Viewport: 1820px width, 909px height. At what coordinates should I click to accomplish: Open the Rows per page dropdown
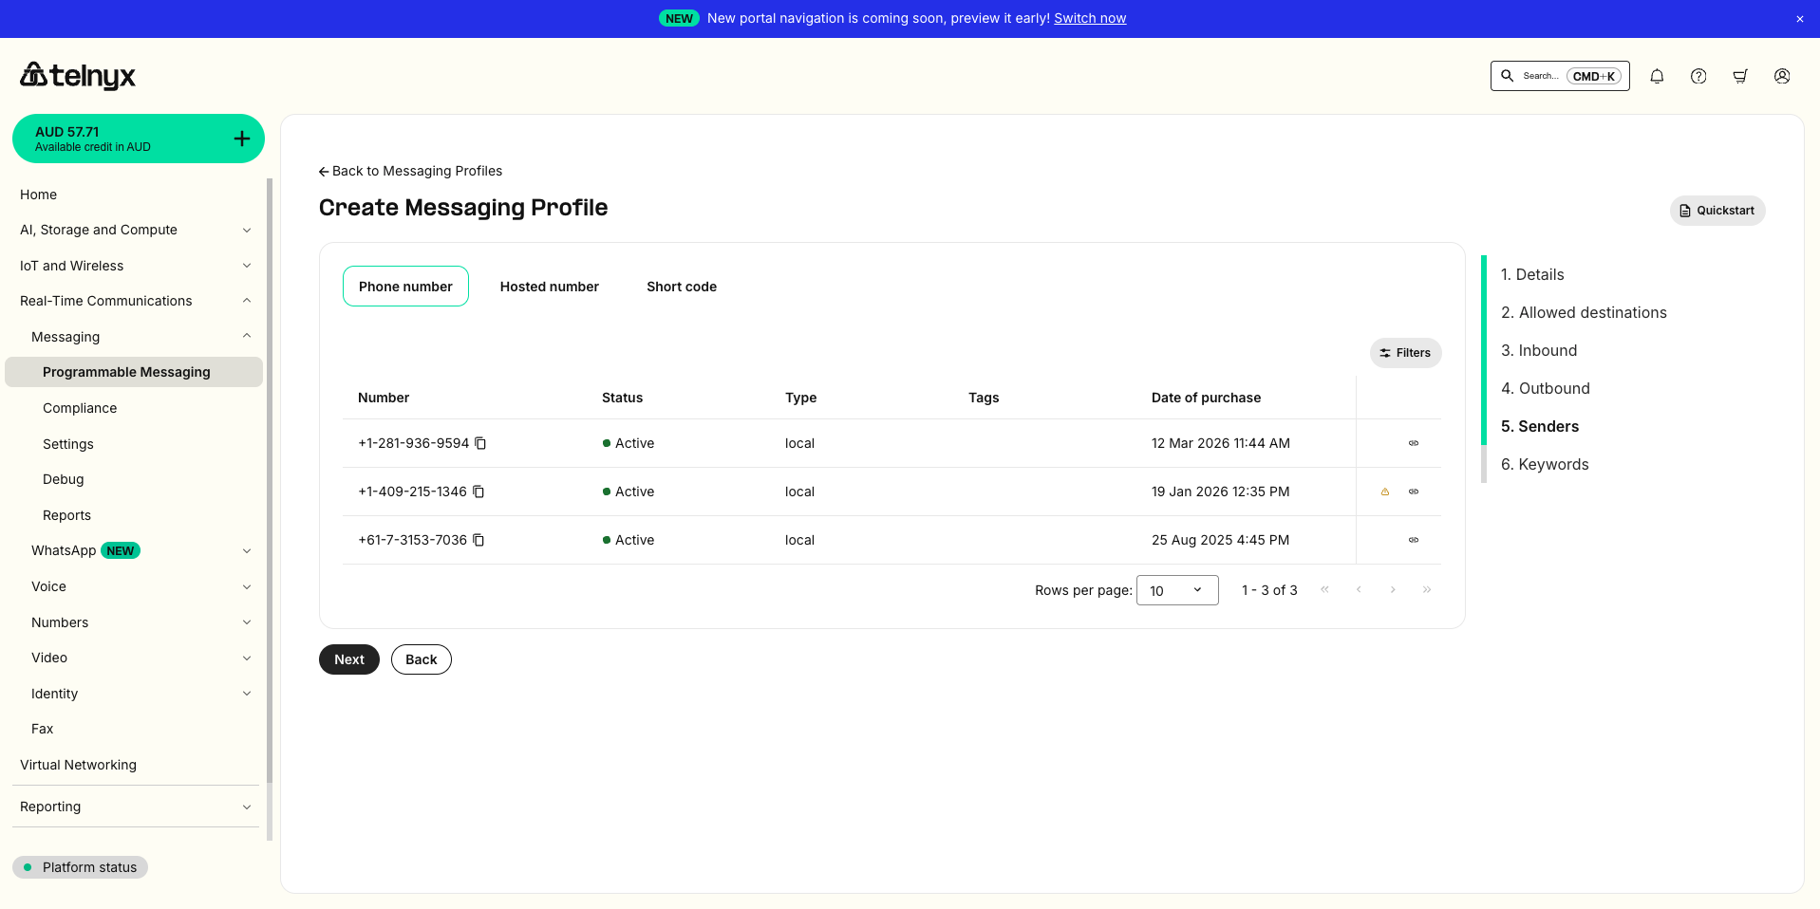(x=1177, y=590)
